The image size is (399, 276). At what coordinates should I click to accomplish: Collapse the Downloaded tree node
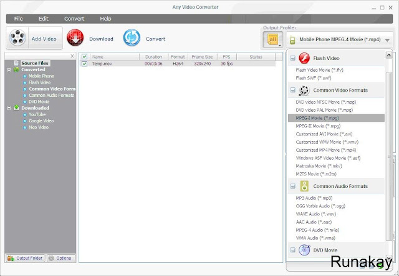coord(9,108)
